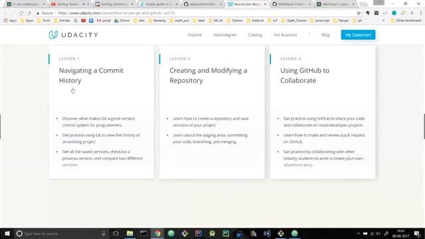Open the Blog link
425x239 pixels.
pyautogui.click(x=325, y=35)
